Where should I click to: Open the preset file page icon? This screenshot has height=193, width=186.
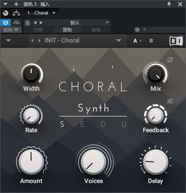click(28, 23)
